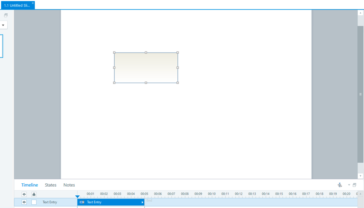Select the Text Entry timeline bar

pos(111,202)
